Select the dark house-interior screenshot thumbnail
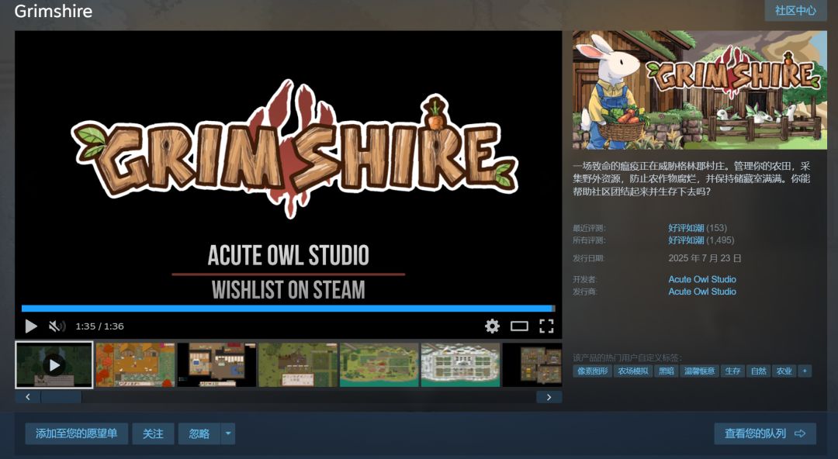Viewport: 838px width, 459px height. point(216,365)
